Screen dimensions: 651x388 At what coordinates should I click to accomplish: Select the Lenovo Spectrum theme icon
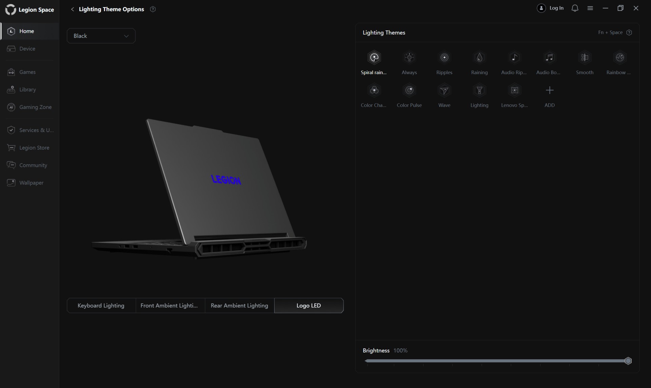point(514,90)
